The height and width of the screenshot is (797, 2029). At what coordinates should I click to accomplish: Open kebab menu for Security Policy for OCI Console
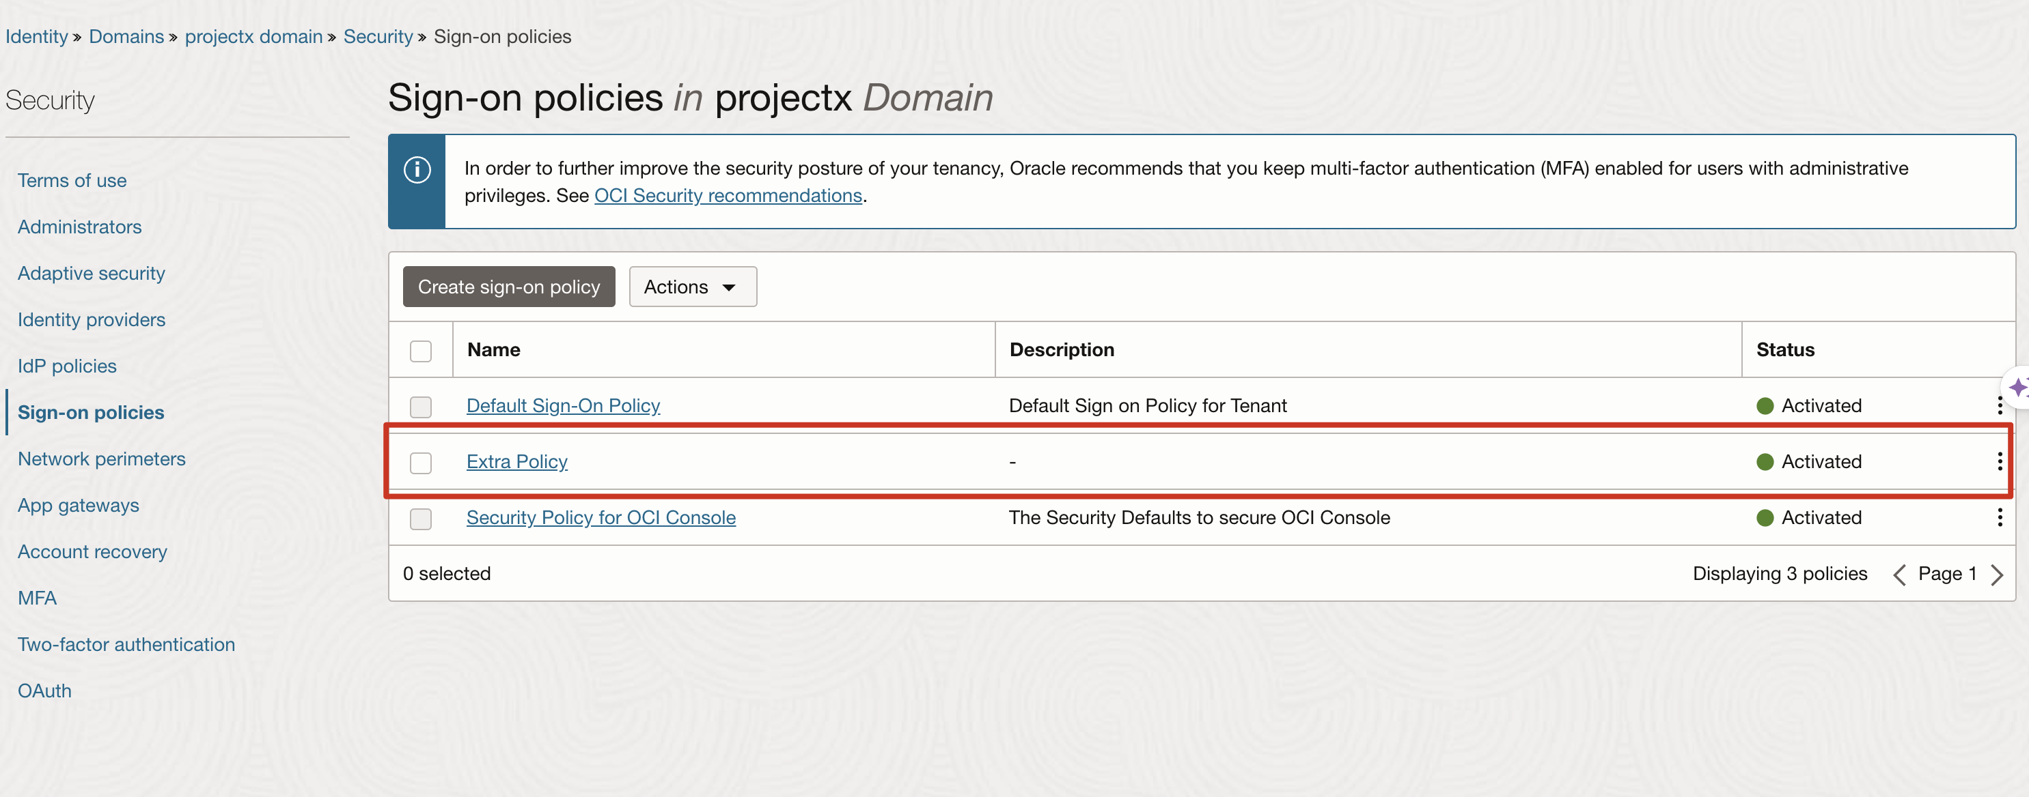pyautogui.click(x=1999, y=518)
